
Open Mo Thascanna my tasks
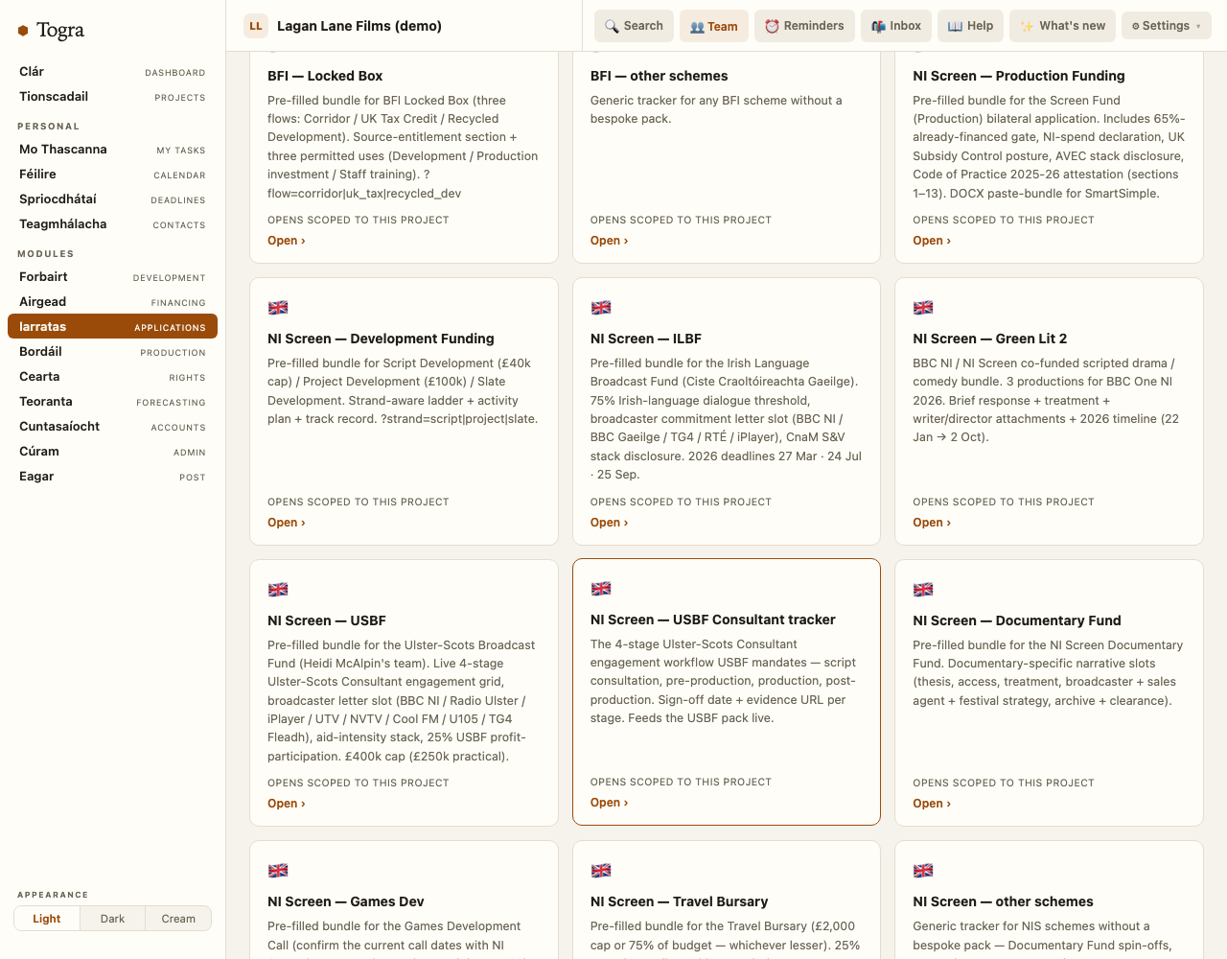click(112, 150)
